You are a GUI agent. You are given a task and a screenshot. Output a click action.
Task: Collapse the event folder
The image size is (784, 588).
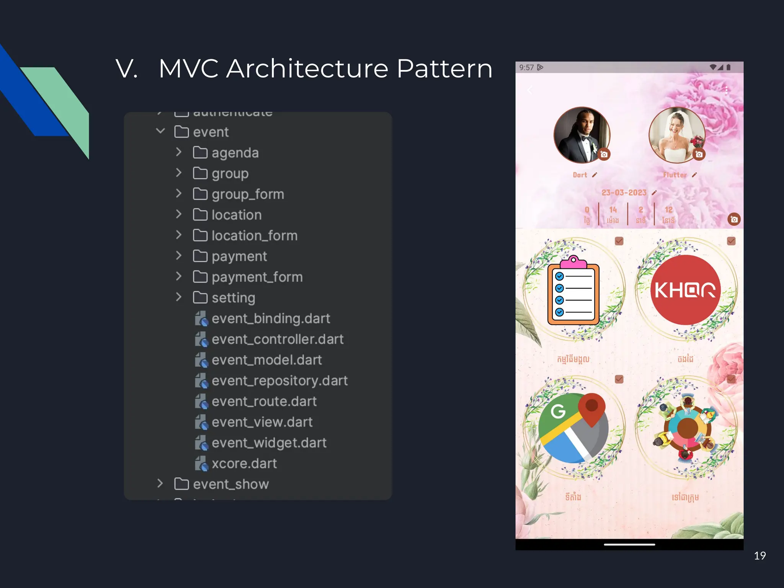(x=160, y=131)
